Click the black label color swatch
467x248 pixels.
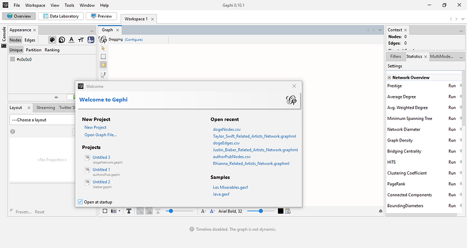[281, 211]
